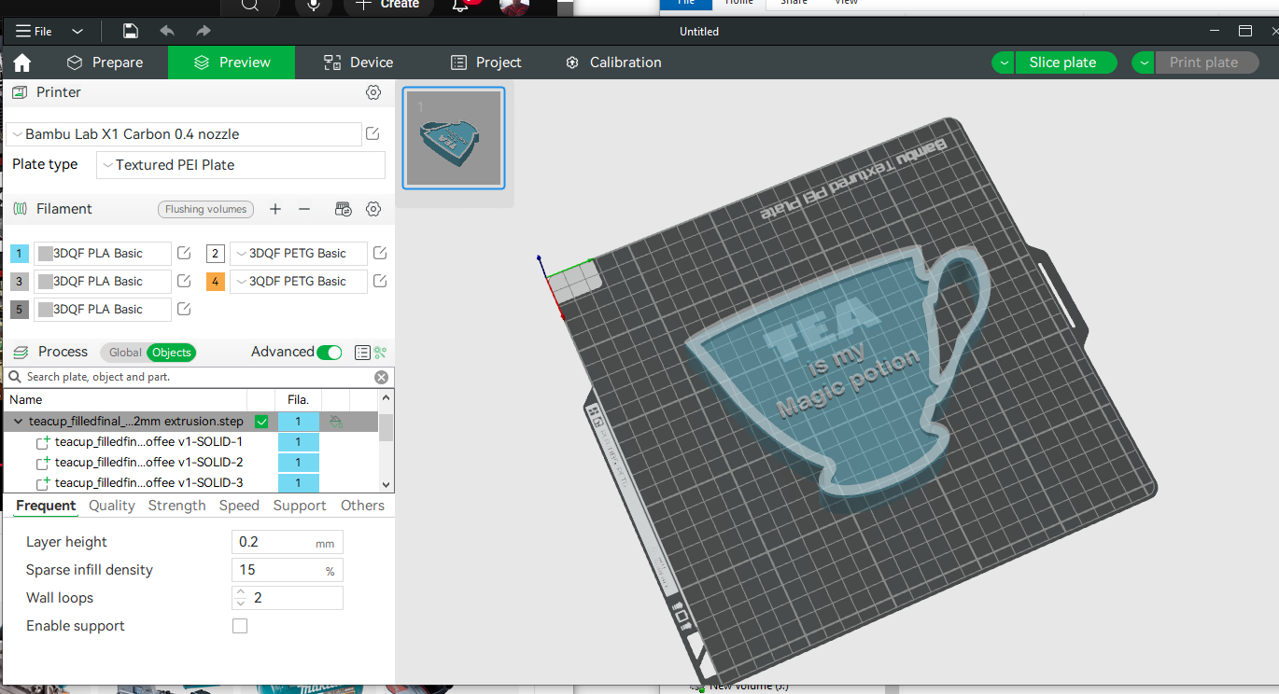
Task: Open filament 2 3DQF PETG Basic dropdown
Action: [298, 254]
